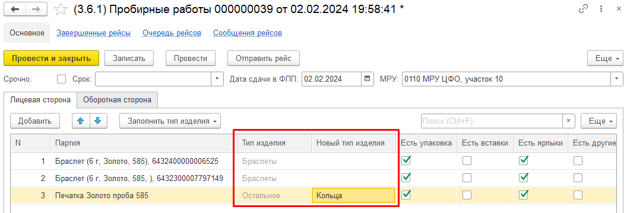Check Есть другие box in row 1

(x=578, y=161)
